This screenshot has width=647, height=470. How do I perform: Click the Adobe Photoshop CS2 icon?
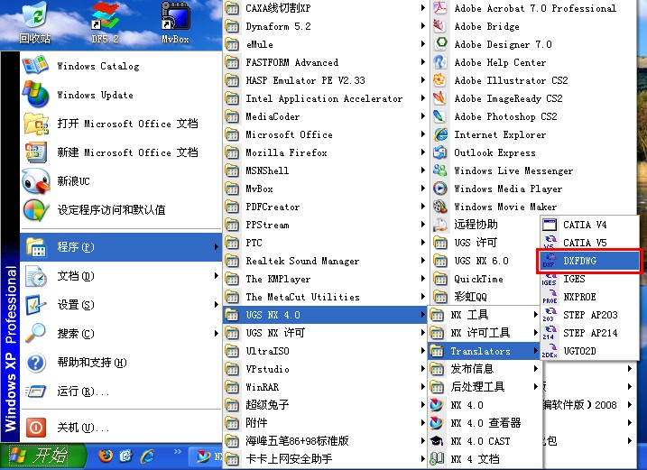(x=439, y=116)
